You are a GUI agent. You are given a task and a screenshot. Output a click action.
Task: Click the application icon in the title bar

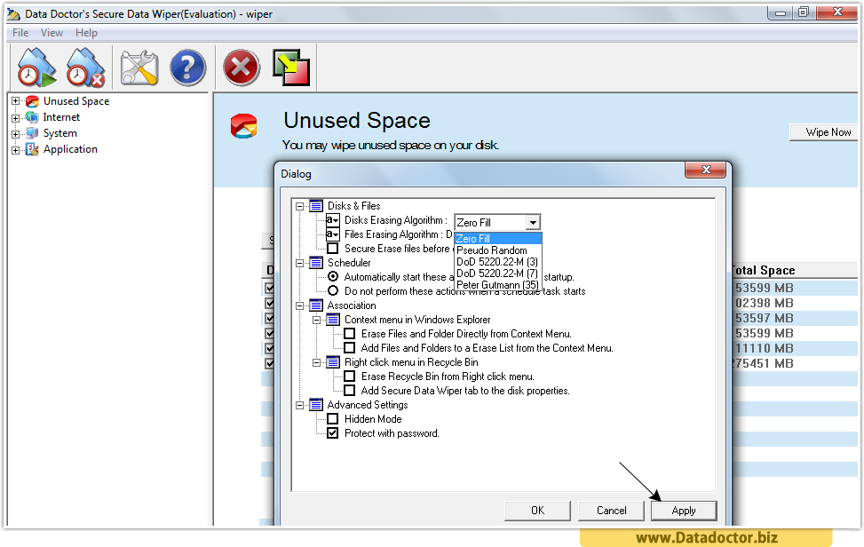13,14
